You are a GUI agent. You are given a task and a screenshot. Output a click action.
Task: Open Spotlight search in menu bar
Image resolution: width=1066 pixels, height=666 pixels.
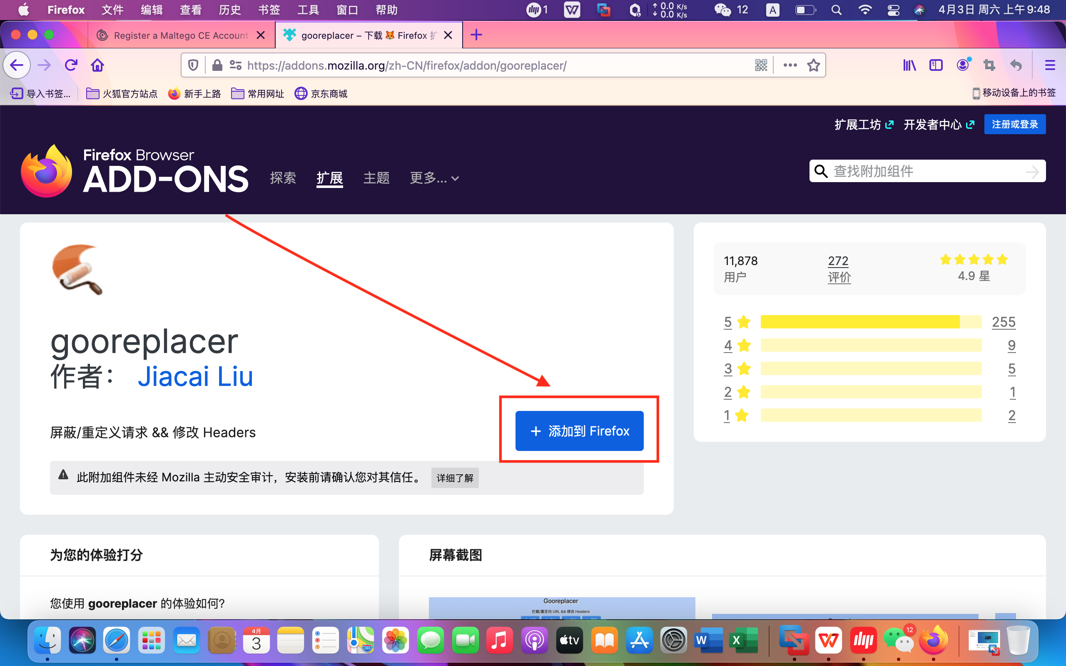pyautogui.click(x=836, y=10)
